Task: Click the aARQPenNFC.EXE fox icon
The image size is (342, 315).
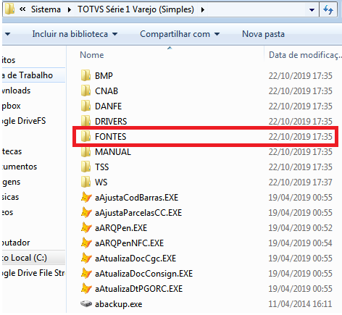Action: [86, 243]
